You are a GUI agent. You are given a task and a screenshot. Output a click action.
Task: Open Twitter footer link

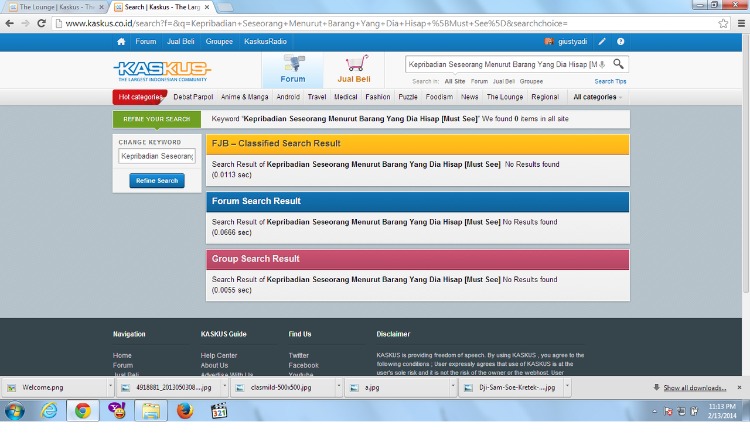(x=299, y=355)
